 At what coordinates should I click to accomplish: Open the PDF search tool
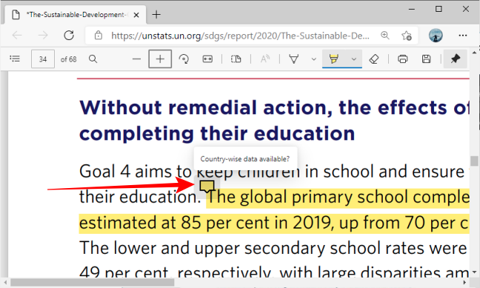point(93,58)
